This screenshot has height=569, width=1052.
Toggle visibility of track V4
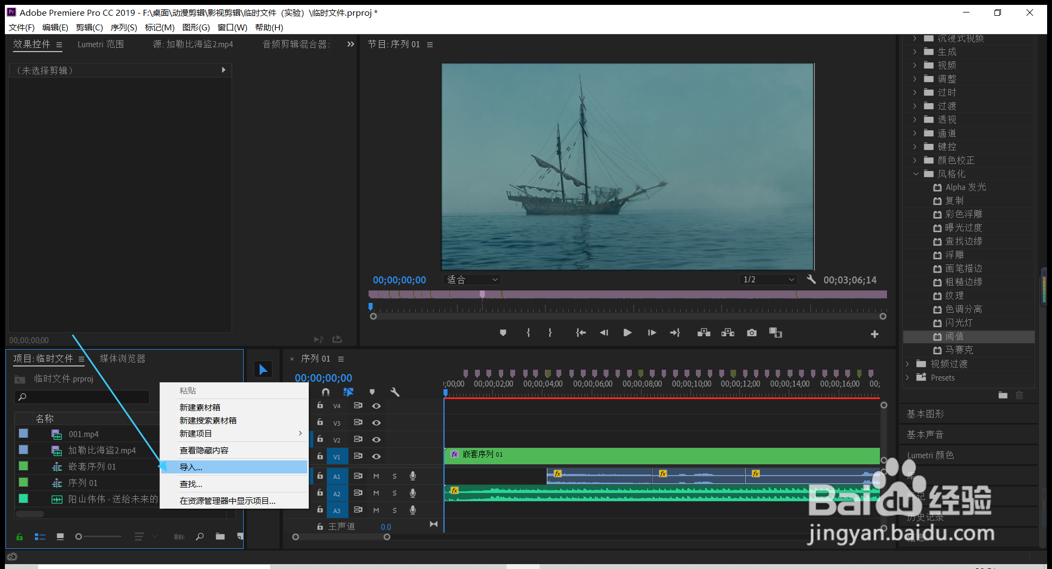click(x=376, y=406)
